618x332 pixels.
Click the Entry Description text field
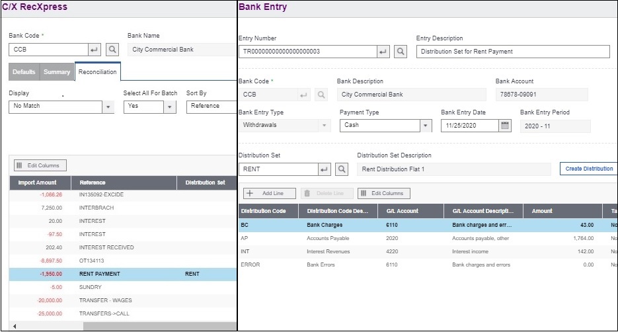pos(513,52)
